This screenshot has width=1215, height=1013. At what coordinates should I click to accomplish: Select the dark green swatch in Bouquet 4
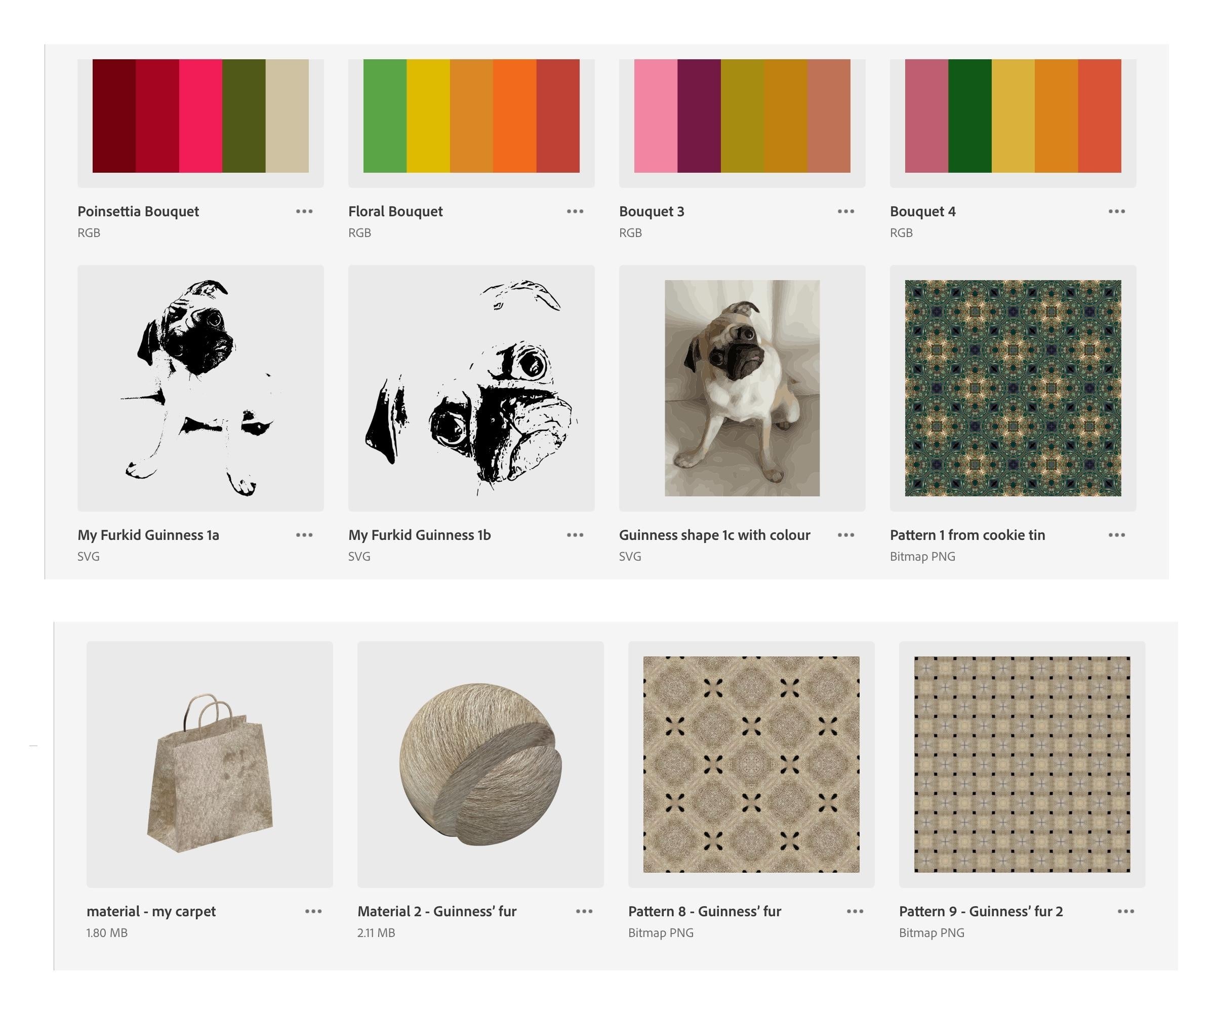click(969, 116)
